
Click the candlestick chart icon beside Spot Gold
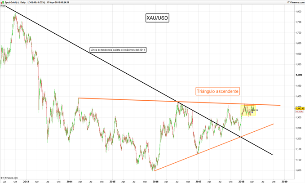pyautogui.click(x=2, y=2)
